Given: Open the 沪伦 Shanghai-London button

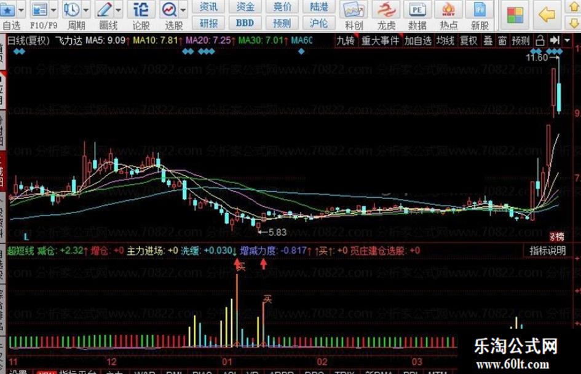Looking at the screenshot, I should 318,23.
